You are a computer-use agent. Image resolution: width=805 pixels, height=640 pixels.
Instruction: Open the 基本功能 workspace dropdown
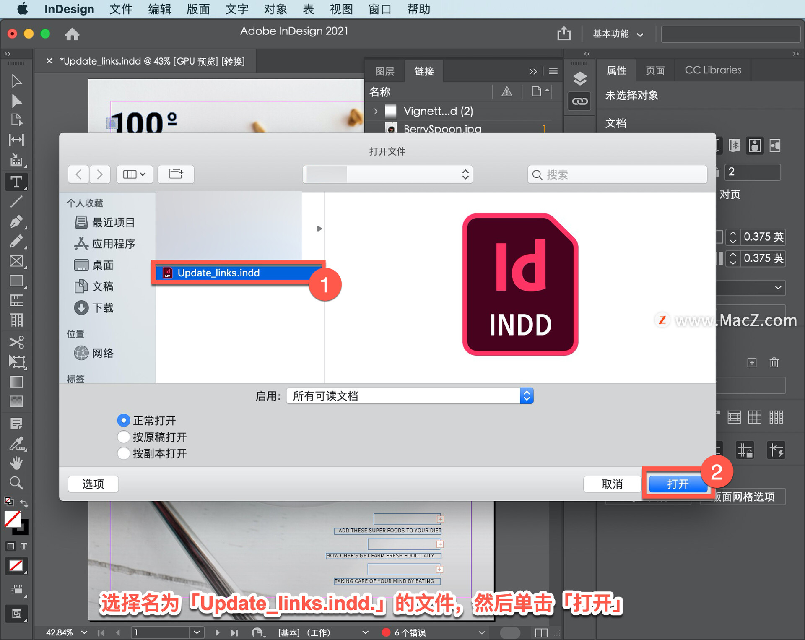click(x=617, y=34)
